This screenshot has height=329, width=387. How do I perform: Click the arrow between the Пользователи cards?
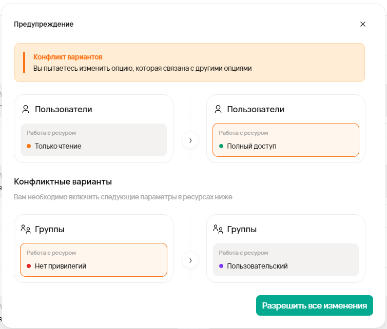click(190, 140)
